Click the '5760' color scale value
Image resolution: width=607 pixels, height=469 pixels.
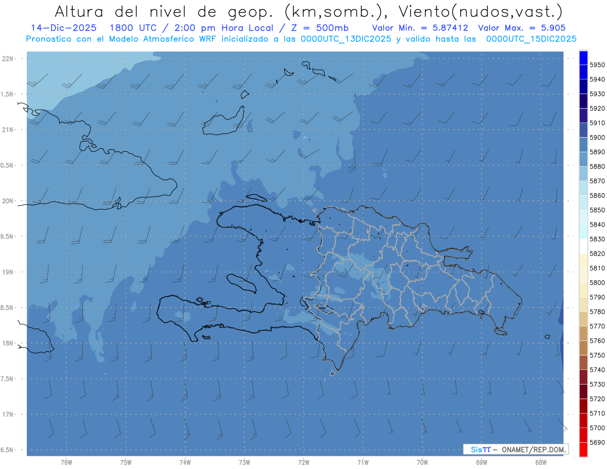pyautogui.click(x=597, y=341)
